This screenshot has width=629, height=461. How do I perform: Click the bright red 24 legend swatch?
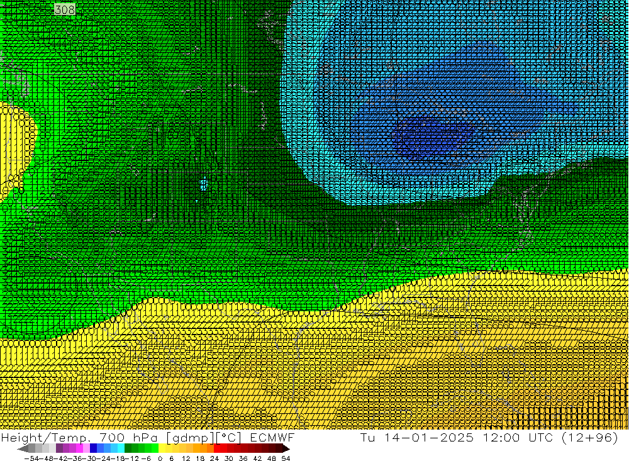[x=217, y=448]
